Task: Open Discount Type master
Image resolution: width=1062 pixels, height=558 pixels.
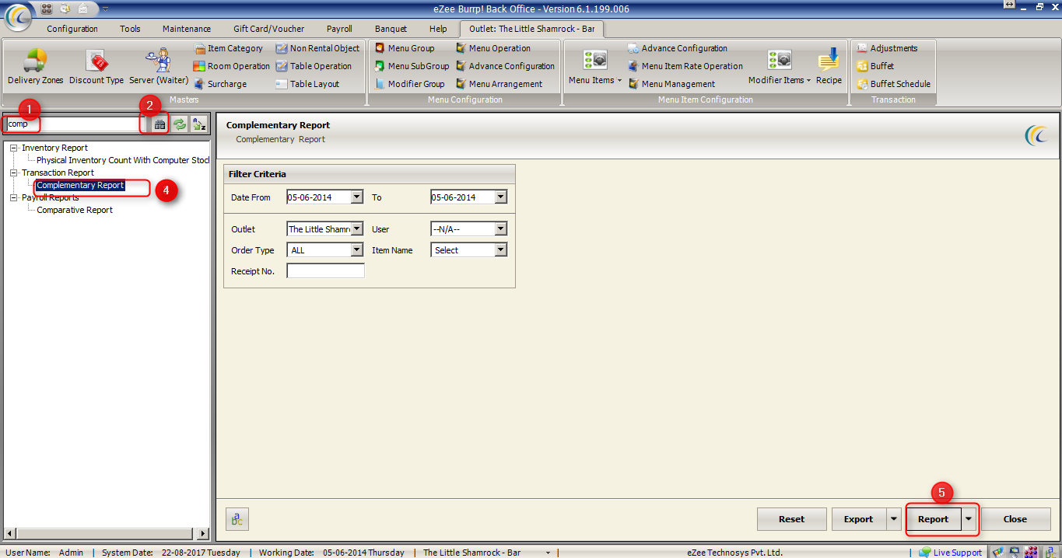Action: 96,67
